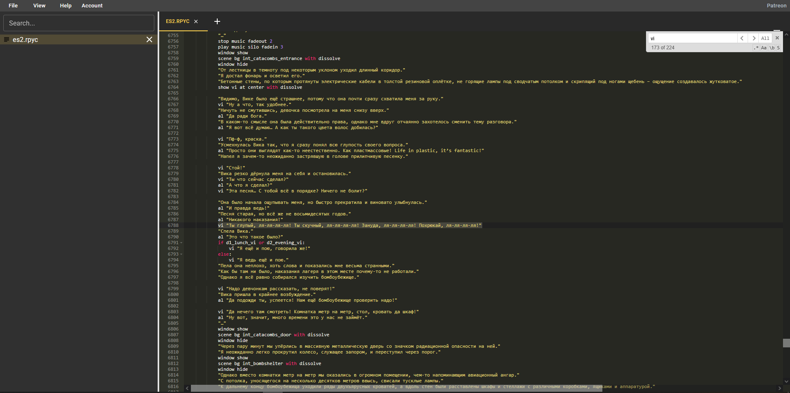Collapse the else block at line 6793
This screenshot has width=790, height=393.
181,254
